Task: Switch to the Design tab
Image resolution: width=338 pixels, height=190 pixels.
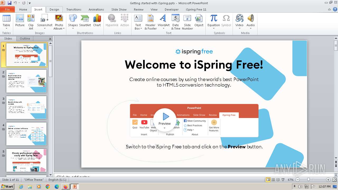Action: click(x=54, y=9)
